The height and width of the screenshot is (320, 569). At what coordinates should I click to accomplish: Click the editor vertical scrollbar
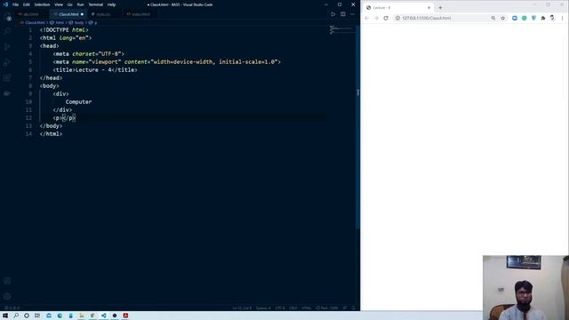pyautogui.click(x=357, y=127)
